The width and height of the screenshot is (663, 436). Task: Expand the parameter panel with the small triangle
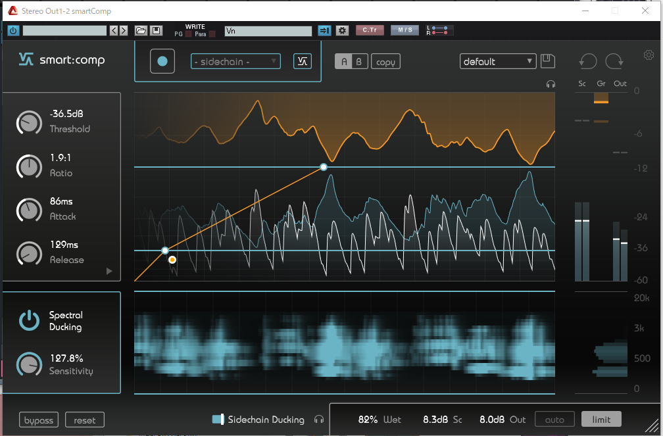point(109,271)
